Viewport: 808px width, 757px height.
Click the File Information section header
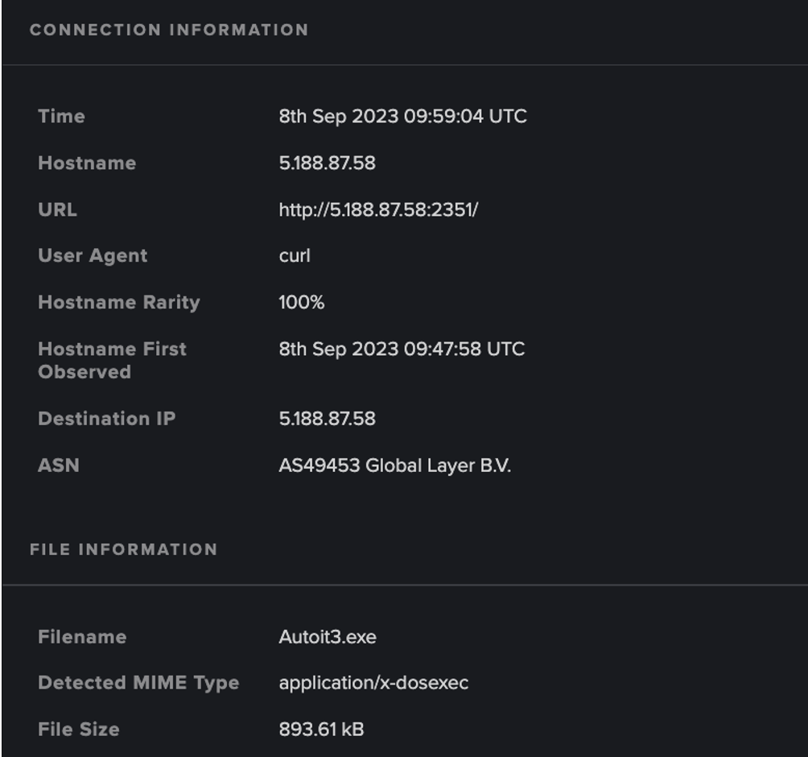[x=123, y=550]
